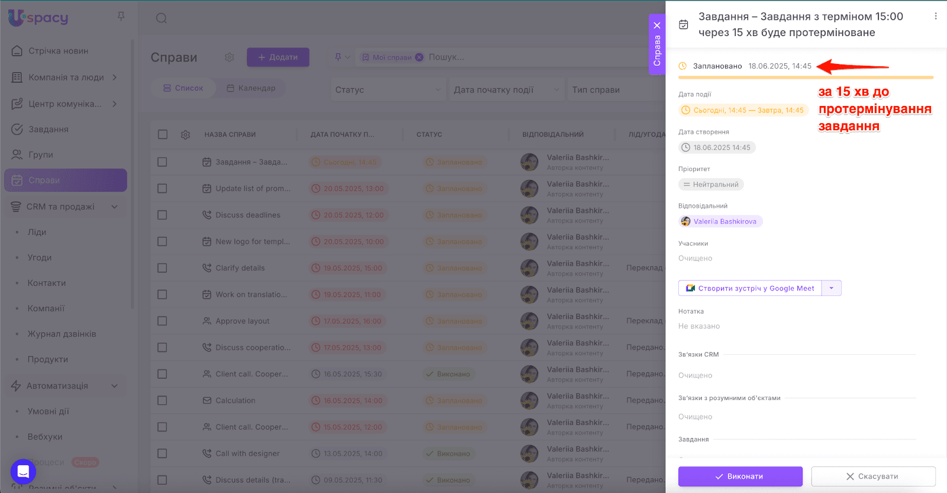Collapse the CRM та продажі section
The width and height of the screenshot is (947, 493).
[114, 207]
